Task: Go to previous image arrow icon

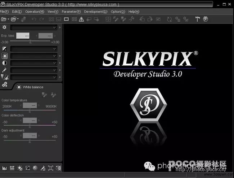Action: pos(89,19)
